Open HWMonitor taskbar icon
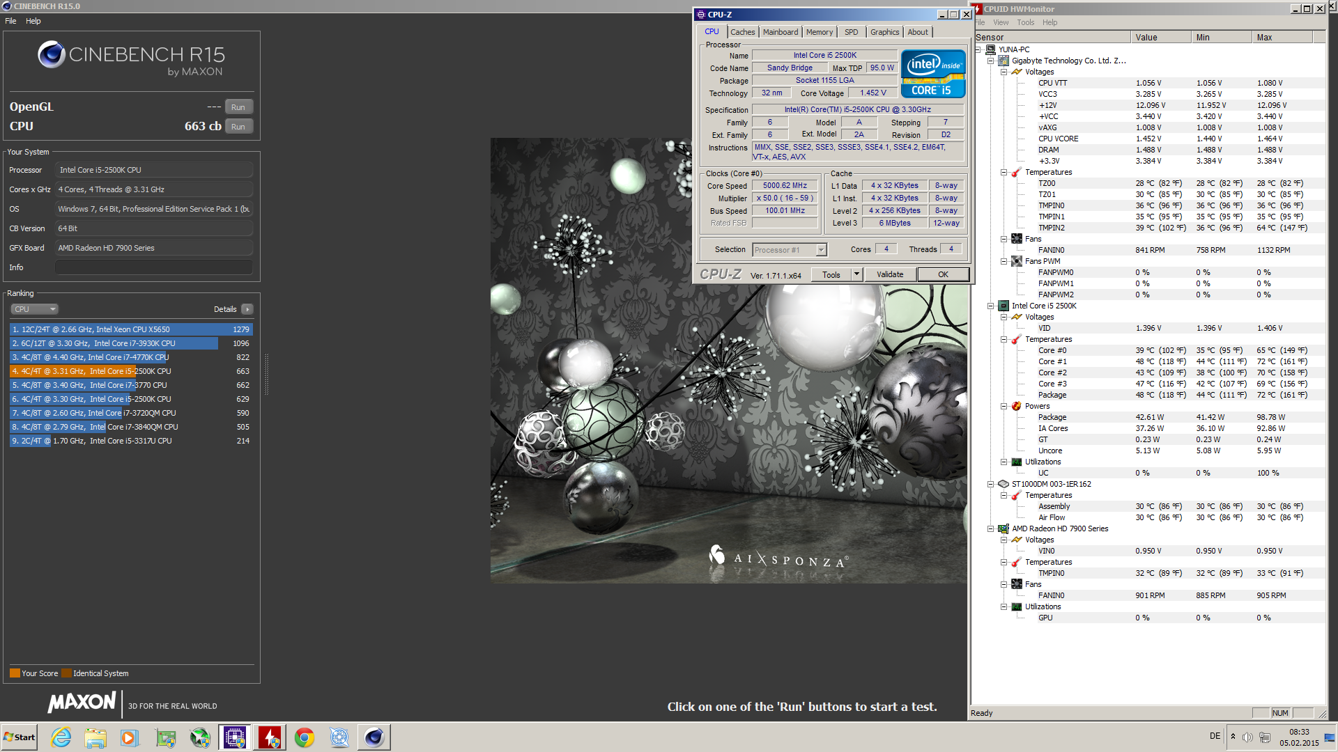The height and width of the screenshot is (752, 1338). click(x=270, y=737)
